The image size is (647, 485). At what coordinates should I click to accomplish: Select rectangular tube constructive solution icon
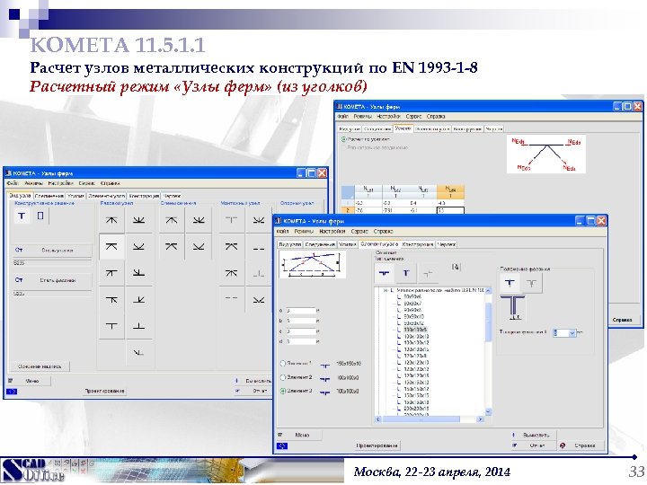[x=40, y=216]
